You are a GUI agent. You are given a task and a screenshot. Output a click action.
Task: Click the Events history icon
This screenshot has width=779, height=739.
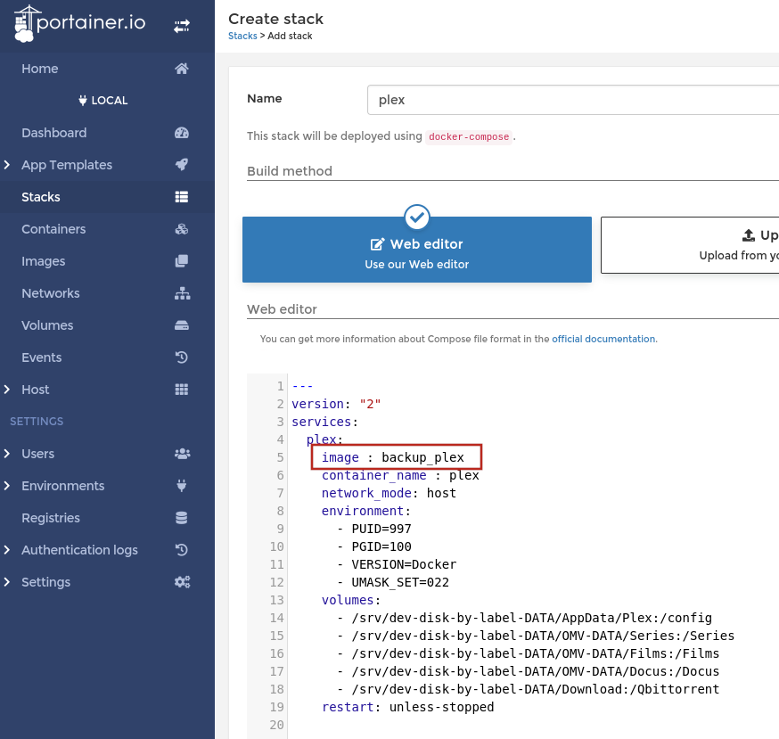182,357
